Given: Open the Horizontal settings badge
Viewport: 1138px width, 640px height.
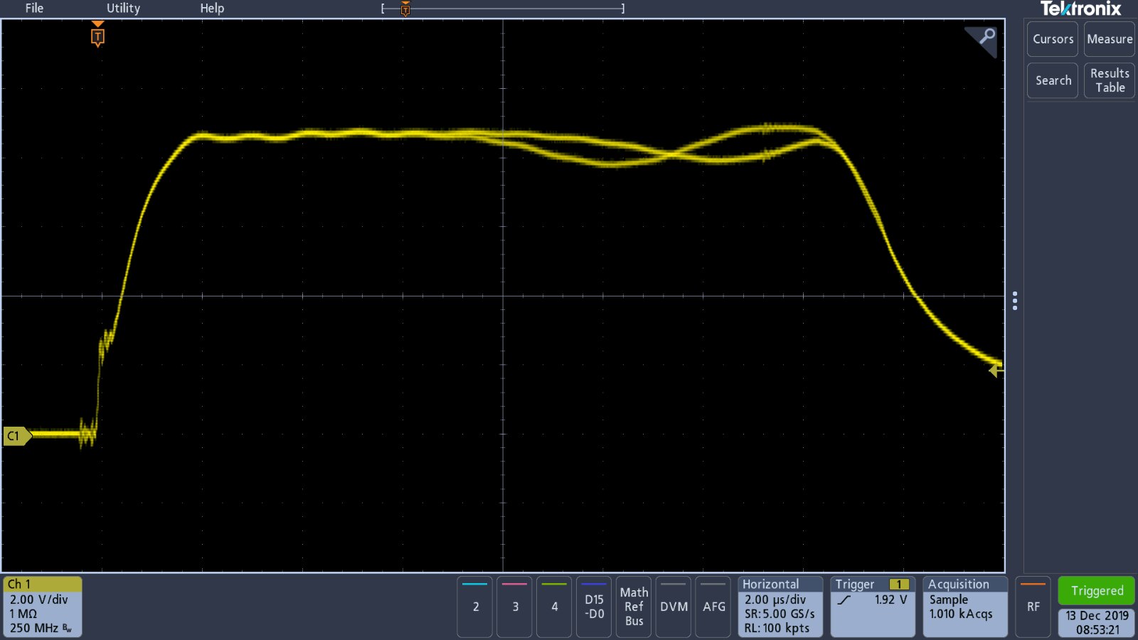Looking at the screenshot, I should pos(780,607).
